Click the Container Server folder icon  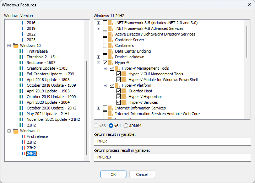(x=110, y=40)
